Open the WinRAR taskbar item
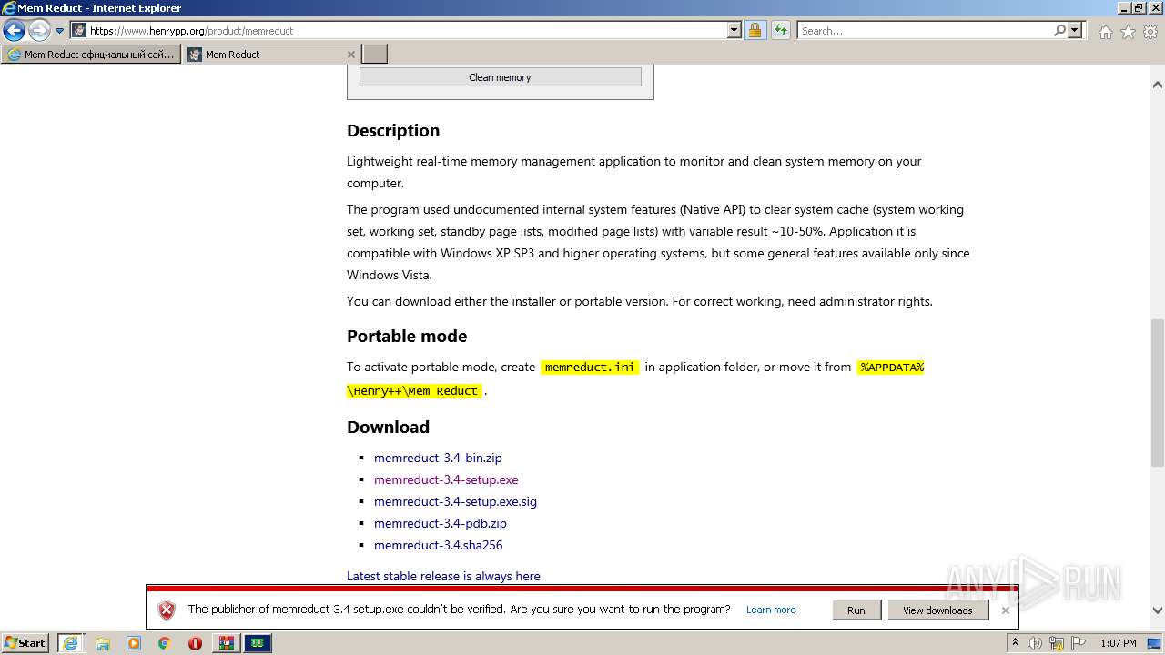This screenshot has width=1165, height=655. tap(227, 643)
